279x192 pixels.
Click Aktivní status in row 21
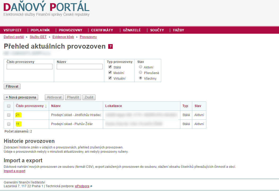(x=199, y=115)
